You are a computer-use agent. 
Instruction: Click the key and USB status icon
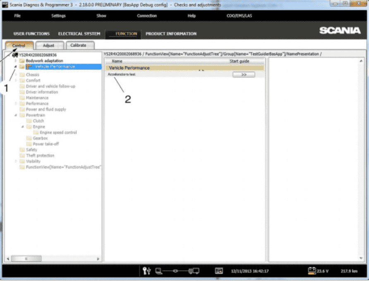point(146,271)
